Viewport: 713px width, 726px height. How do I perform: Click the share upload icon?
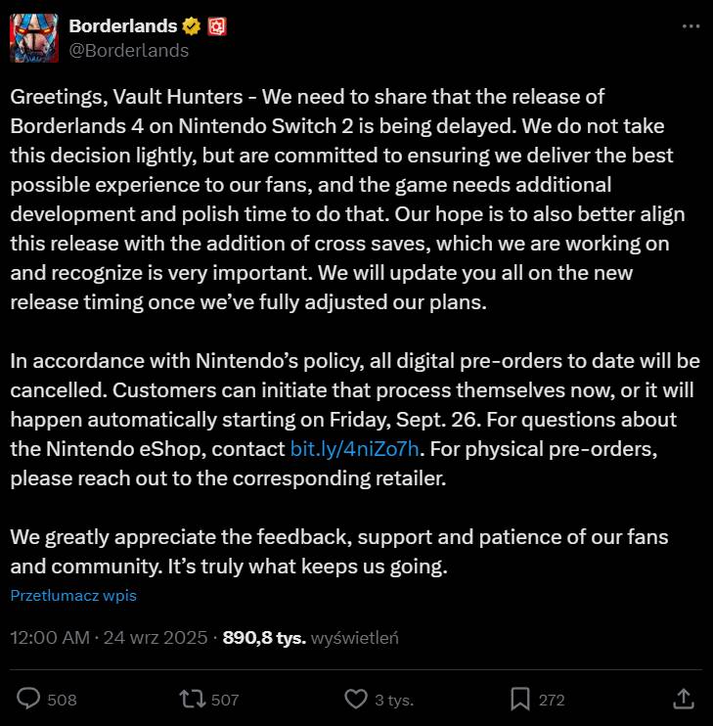pyautogui.click(x=684, y=699)
